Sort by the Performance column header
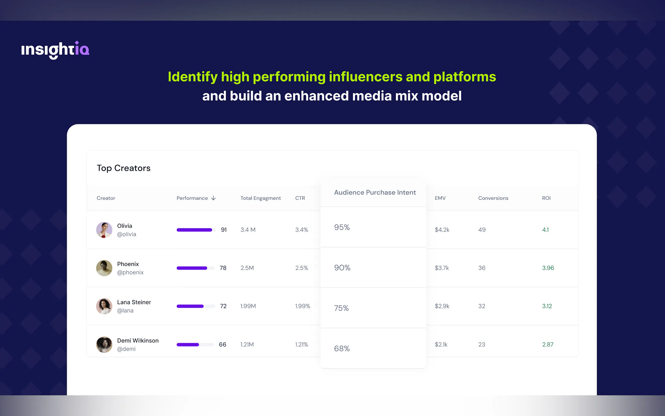This screenshot has height=416, width=665. [x=192, y=198]
